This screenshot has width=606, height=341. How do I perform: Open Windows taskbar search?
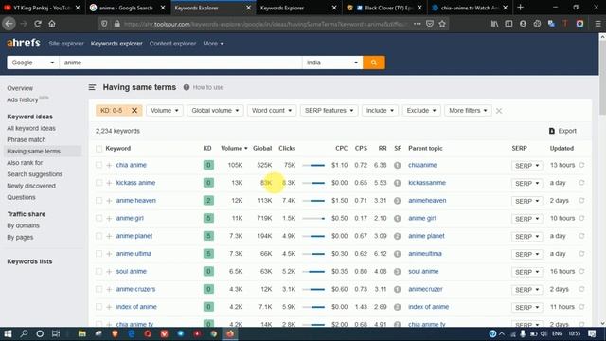click(x=24, y=333)
